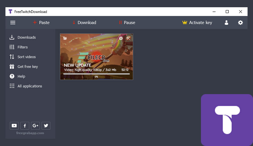Viewport: 253px width, 146px height.
Task: Click the NEW UPDATE video thumbnail
Action: click(x=97, y=57)
